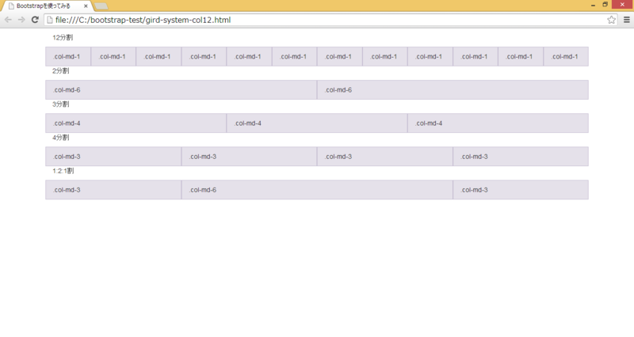The image size is (634, 337).
Task: Click the .col-md-6 cell in 1:2:1 row
Action: tap(317, 190)
